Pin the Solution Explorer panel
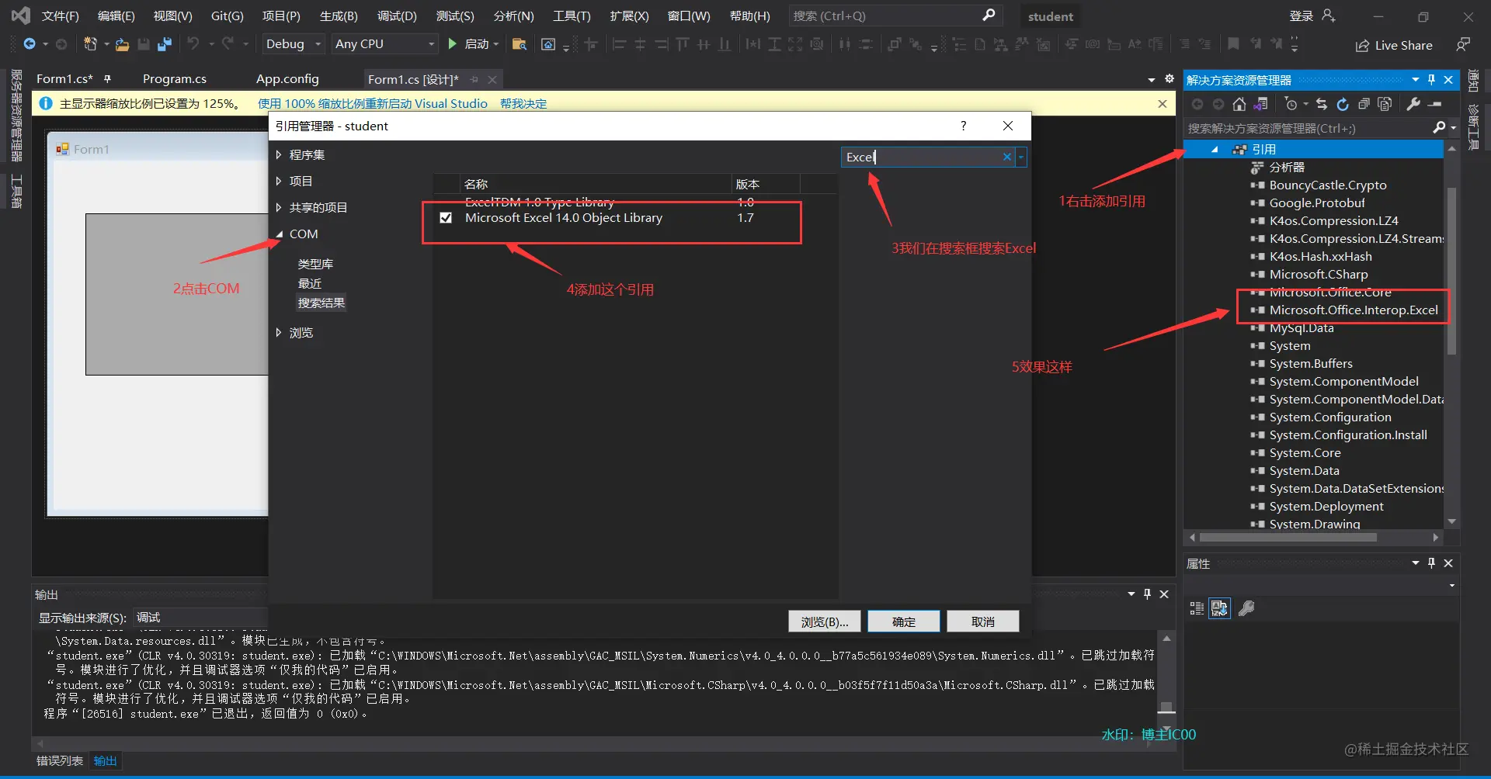This screenshot has height=779, width=1491. click(1431, 79)
